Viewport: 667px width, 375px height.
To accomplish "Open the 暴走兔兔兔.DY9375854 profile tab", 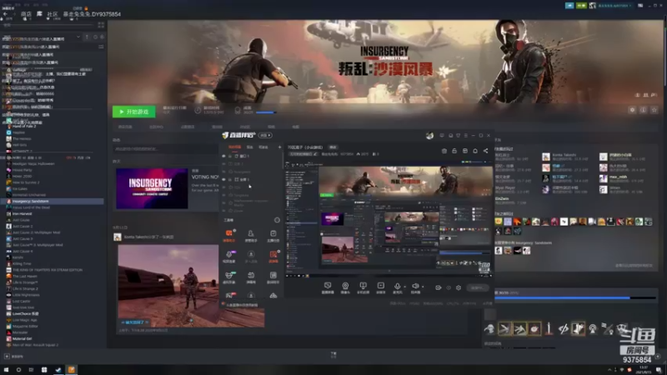I will (x=92, y=14).
